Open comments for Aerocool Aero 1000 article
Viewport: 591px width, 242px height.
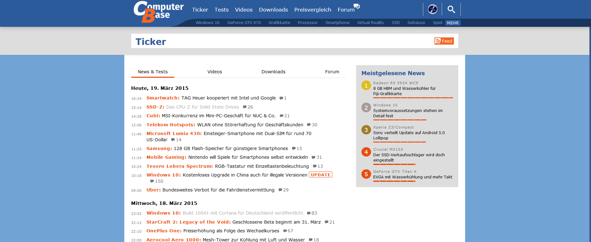point(314,240)
